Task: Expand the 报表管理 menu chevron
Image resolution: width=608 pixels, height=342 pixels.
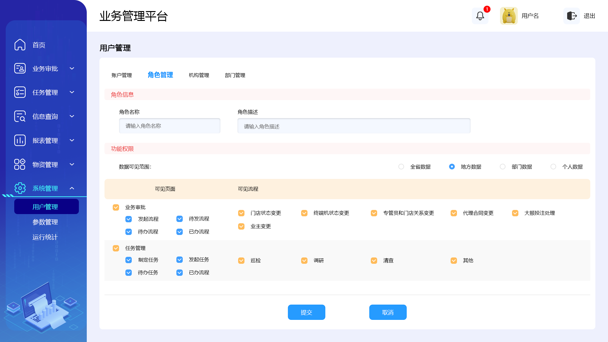Action: click(x=72, y=140)
